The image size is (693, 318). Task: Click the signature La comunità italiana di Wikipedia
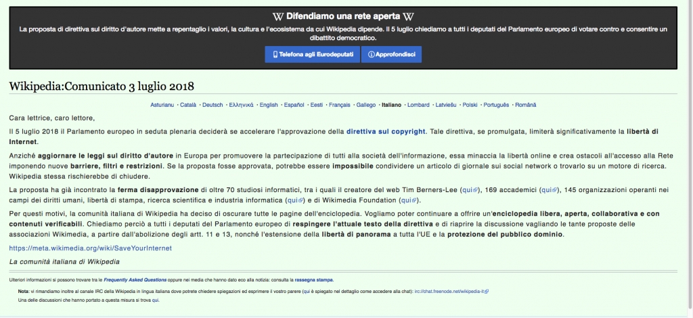click(64, 261)
